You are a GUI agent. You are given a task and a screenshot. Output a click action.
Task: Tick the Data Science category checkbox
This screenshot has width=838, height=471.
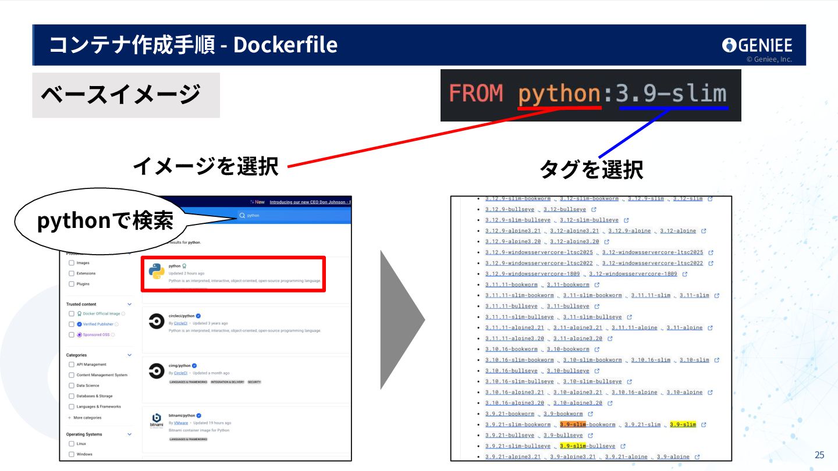pos(72,386)
